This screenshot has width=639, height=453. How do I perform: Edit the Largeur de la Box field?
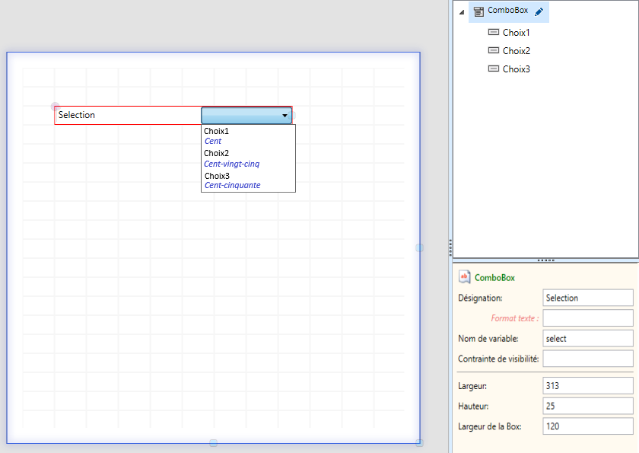[587, 426]
